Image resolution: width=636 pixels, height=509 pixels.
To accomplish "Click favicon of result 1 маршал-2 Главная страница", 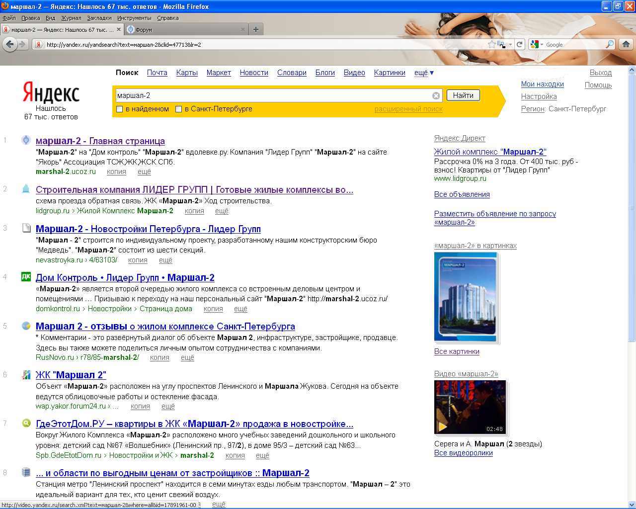I will point(26,140).
